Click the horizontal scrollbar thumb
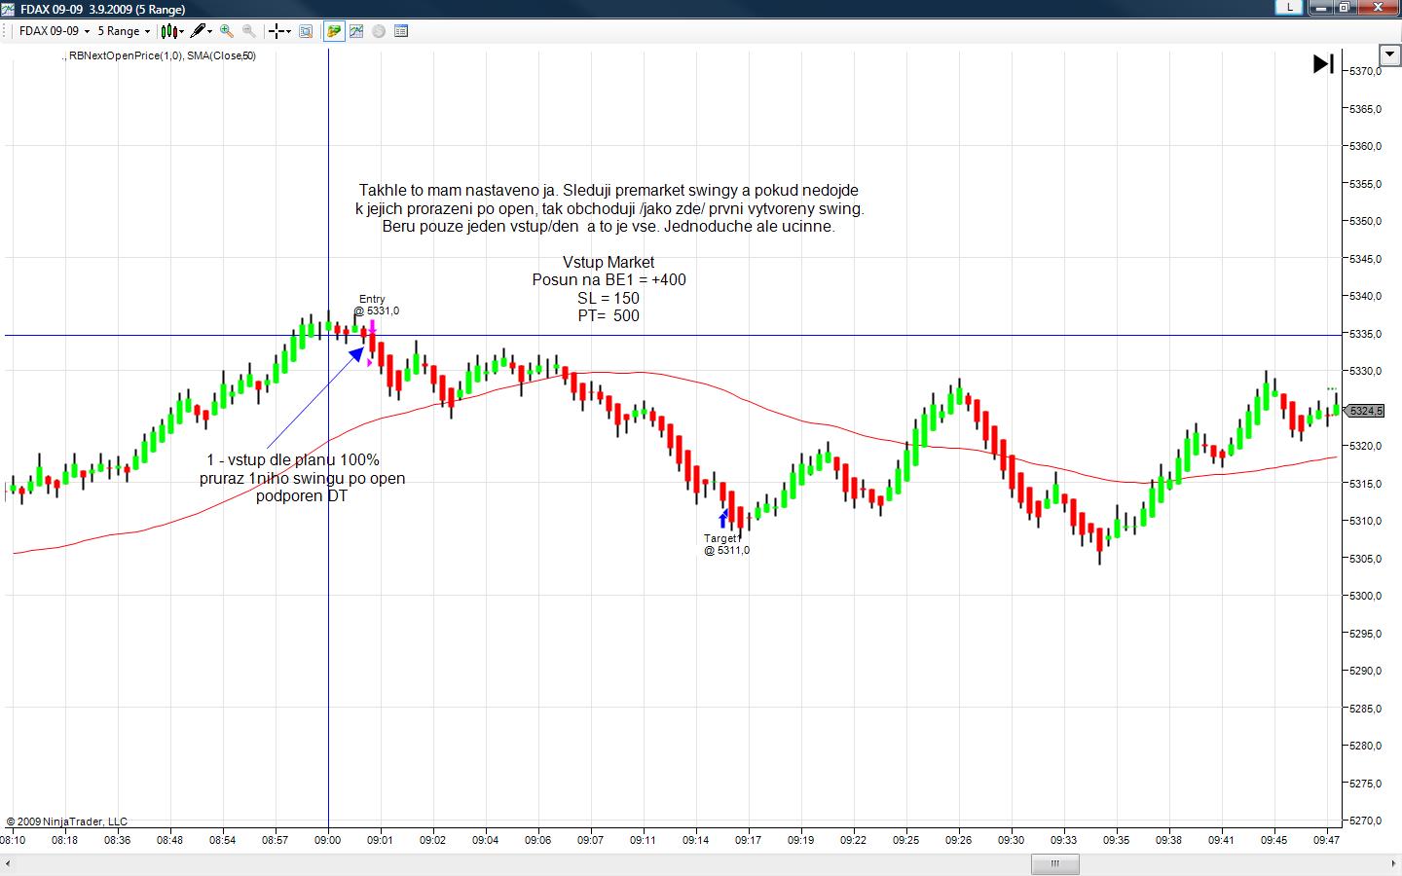 tap(1054, 863)
